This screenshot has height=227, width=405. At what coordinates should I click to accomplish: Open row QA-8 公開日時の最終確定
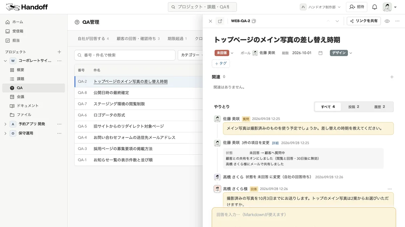click(139, 93)
